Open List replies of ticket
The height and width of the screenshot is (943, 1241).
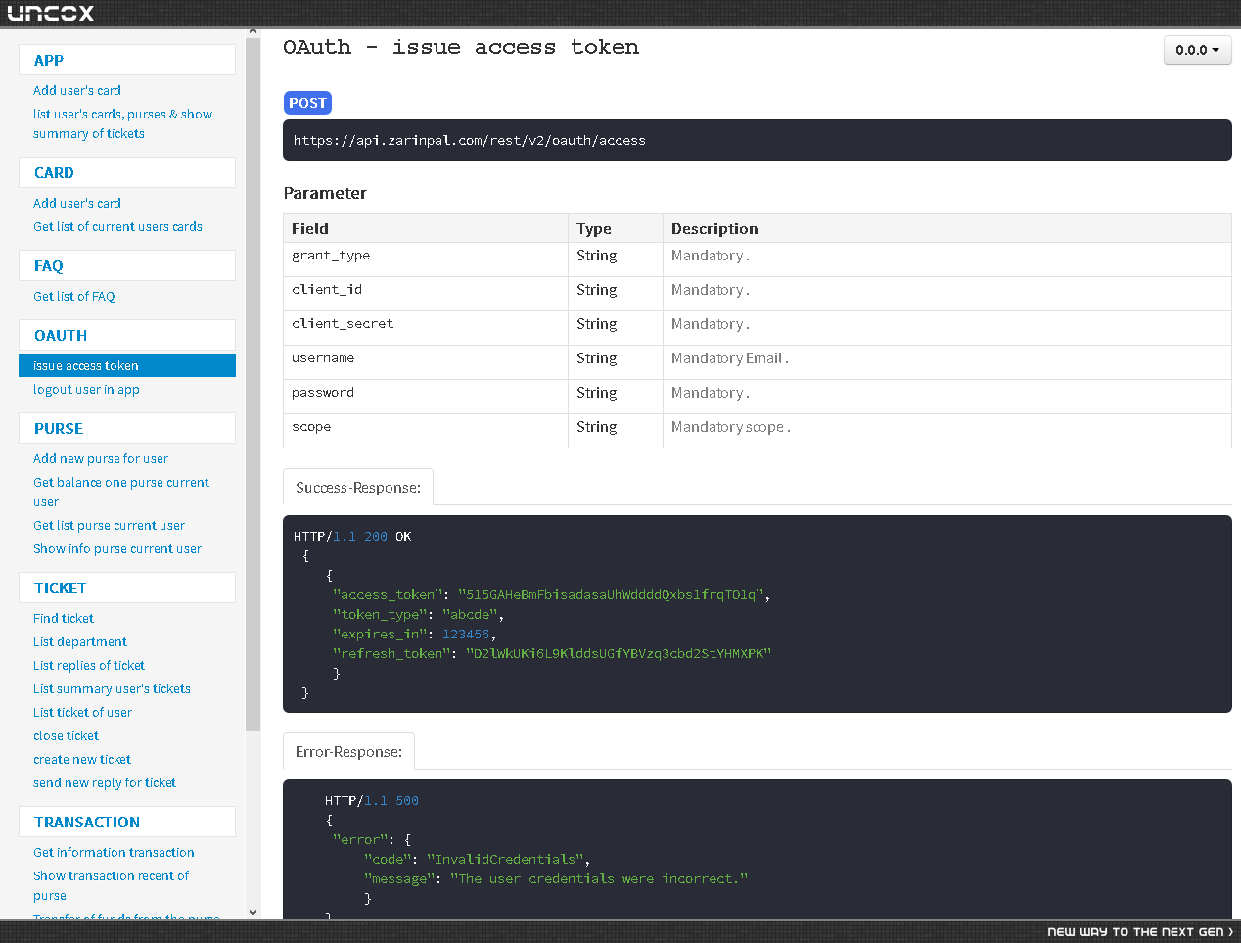tap(89, 665)
